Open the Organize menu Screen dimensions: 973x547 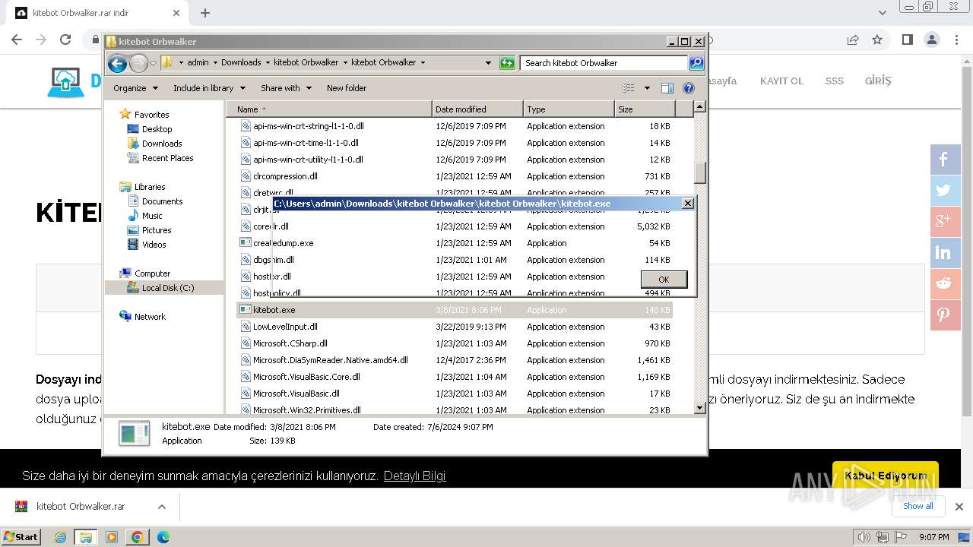tap(135, 88)
